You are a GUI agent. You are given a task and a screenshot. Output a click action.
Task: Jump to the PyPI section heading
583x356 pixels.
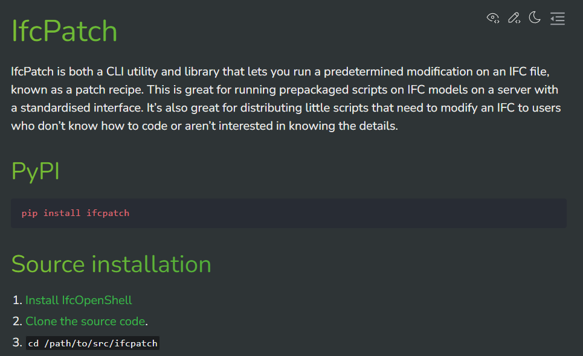35,171
